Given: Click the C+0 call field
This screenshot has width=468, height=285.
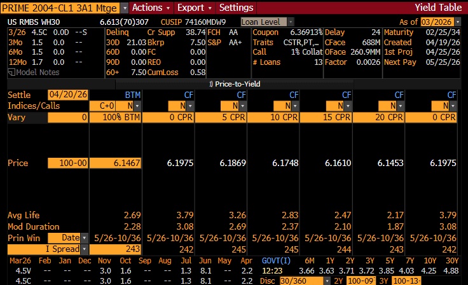Looking at the screenshot, I should tap(102, 106).
